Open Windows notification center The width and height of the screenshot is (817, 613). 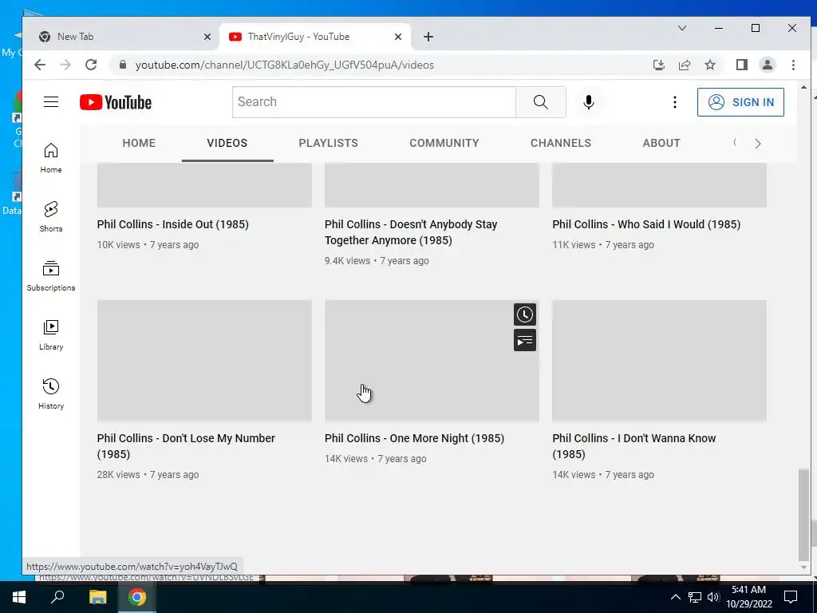coord(791,597)
